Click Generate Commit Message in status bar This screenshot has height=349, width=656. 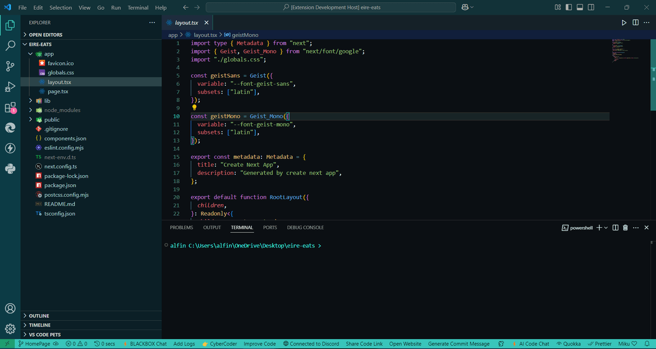(459, 344)
